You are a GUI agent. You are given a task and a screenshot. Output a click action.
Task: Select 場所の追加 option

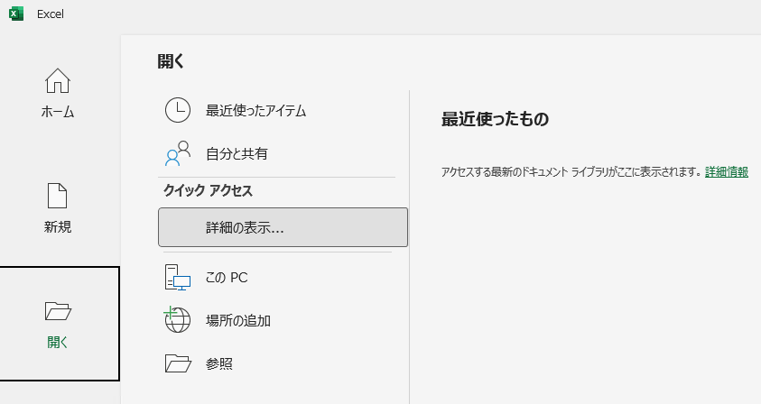click(238, 320)
